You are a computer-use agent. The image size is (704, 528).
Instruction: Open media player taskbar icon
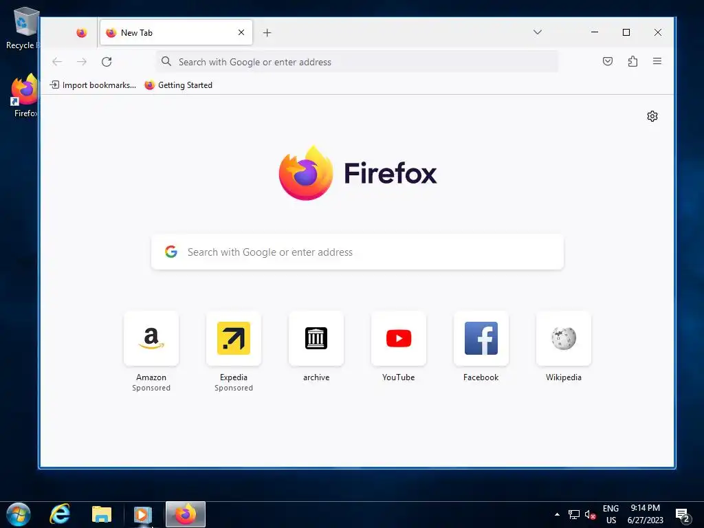[143, 514]
